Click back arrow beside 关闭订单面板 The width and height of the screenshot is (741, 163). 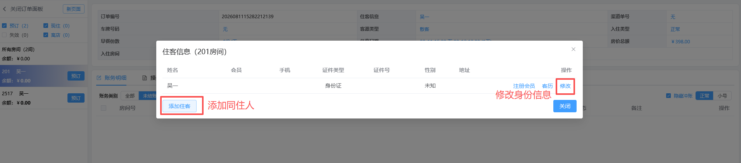4,9
